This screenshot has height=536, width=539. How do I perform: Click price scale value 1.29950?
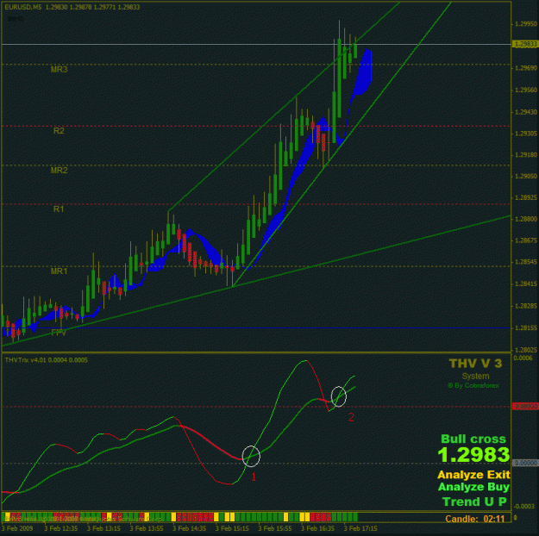pyautogui.click(x=525, y=24)
